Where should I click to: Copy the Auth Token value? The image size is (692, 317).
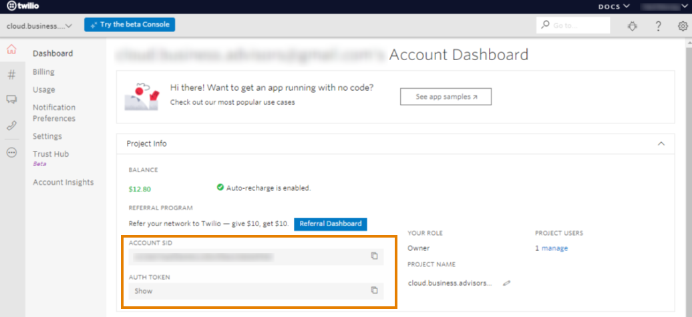pyautogui.click(x=374, y=290)
